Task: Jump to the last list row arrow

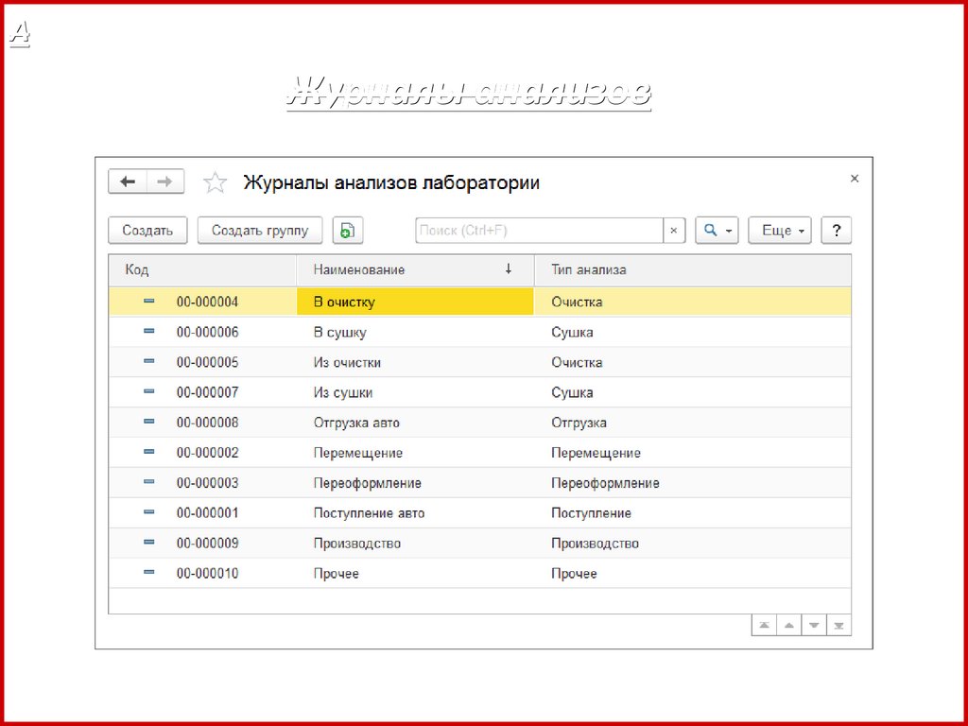Action: pyautogui.click(x=838, y=626)
